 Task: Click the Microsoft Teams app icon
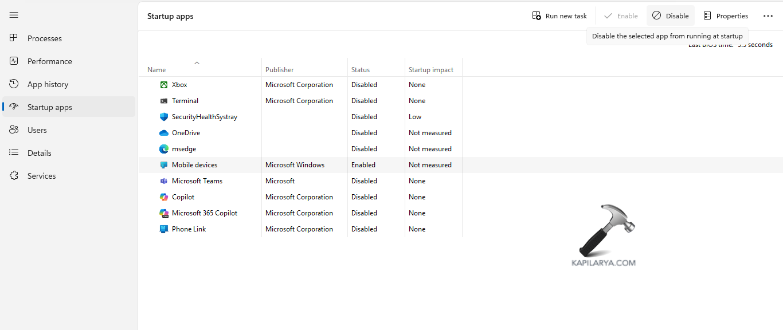[x=163, y=180]
